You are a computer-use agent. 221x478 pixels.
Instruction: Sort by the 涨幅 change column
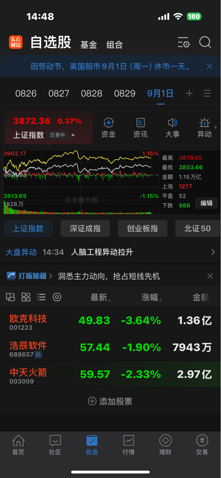[151, 297]
